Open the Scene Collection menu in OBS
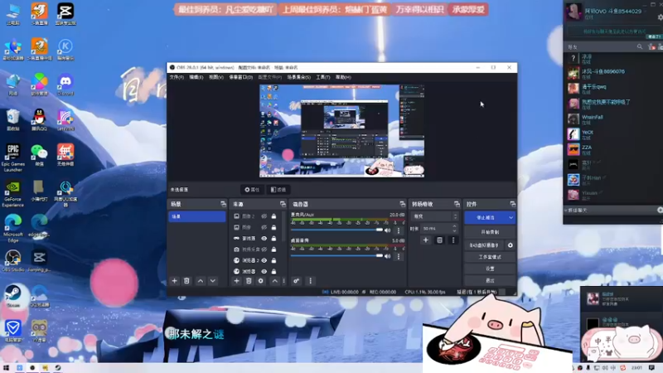663x373 pixels. tap(298, 77)
